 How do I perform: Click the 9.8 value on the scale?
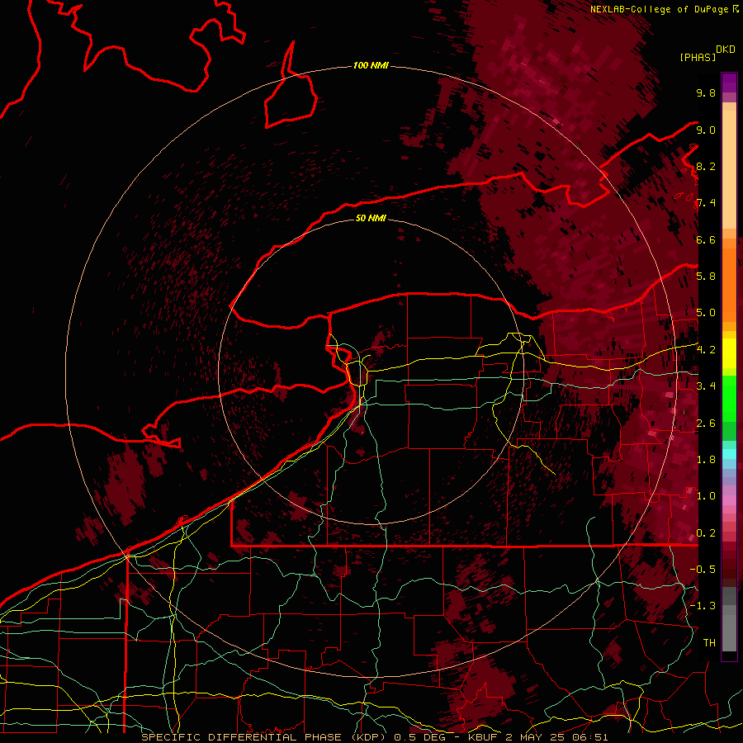706,92
